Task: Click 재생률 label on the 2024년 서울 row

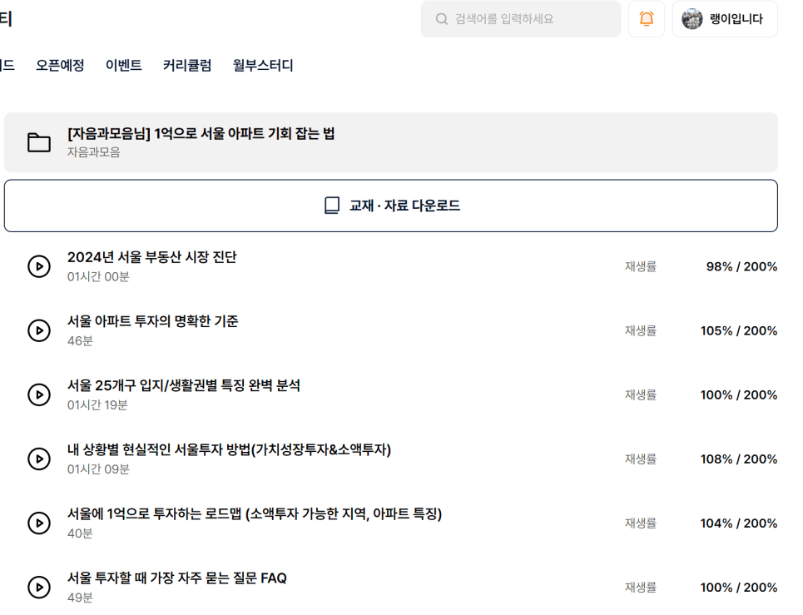Action: (640, 266)
